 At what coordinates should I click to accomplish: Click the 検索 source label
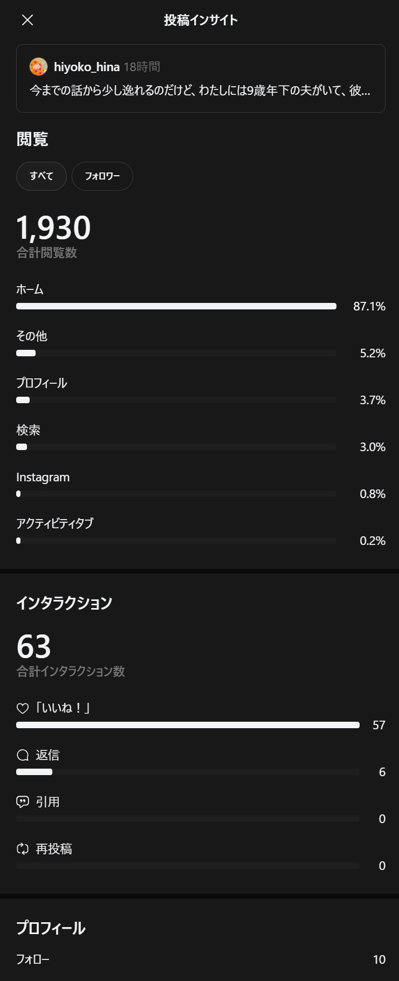[29, 430]
